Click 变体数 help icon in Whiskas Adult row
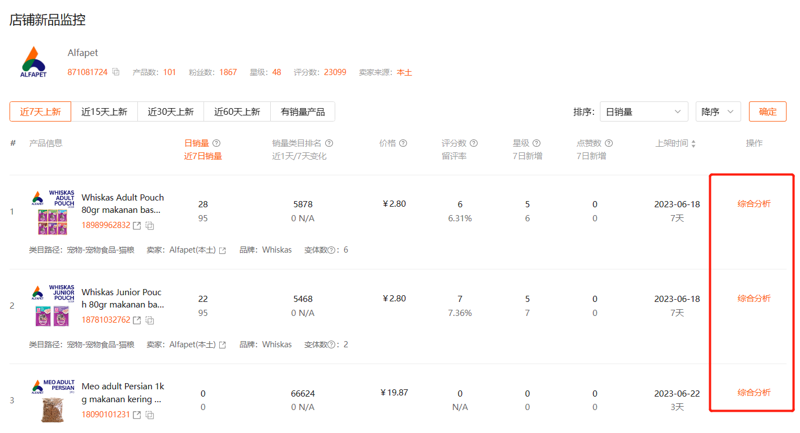The image size is (800, 433). (331, 250)
